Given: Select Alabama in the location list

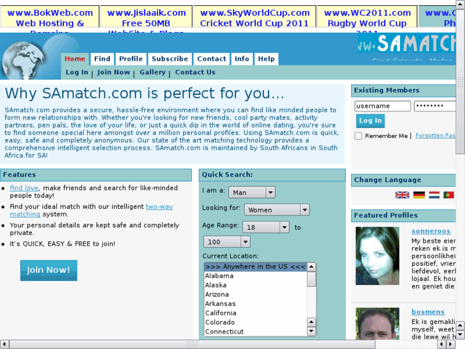Looking at the screenshot, I should pos(255,276).
